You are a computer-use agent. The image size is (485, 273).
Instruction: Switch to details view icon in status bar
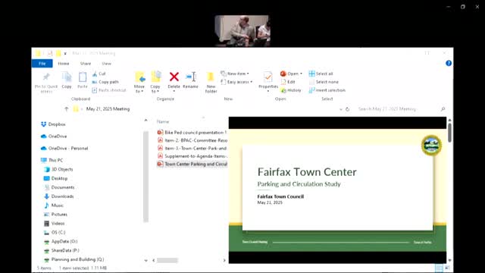[x=439, y=268]
